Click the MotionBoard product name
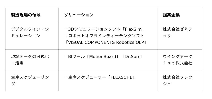This screenshot has height=99, width=212. click(103, 56)
